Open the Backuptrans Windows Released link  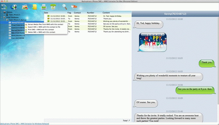coord(24,124)
